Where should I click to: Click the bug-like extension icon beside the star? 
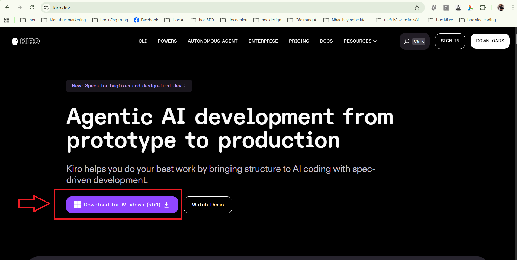(434, 8)
